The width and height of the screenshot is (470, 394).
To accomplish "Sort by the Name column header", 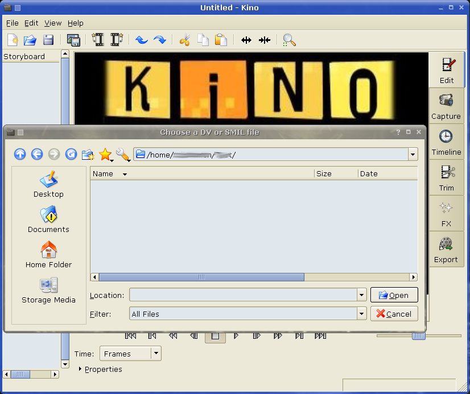I will coord(202,173).
